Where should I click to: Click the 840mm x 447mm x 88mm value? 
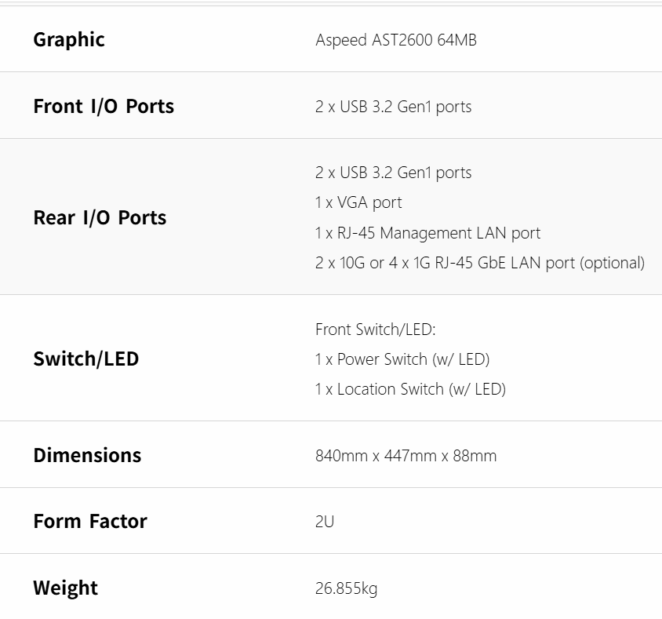tap(406, 456)
